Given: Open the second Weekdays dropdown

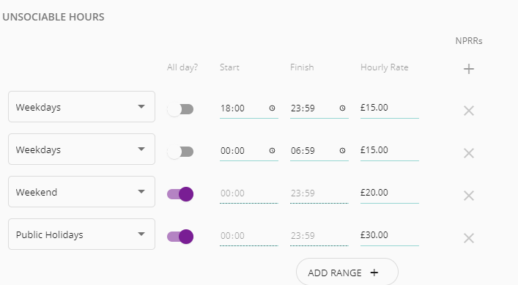Looking at the screenshot, I should coord(81,149).
